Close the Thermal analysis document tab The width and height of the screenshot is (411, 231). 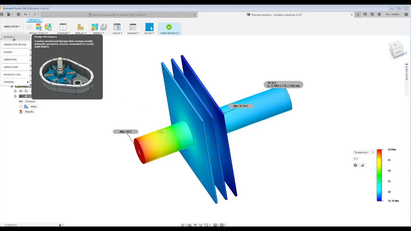[x=351, y=15]
